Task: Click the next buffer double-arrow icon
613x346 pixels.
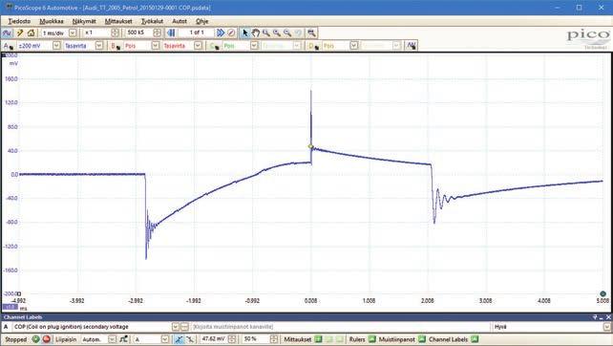Action: click(221, 32)
